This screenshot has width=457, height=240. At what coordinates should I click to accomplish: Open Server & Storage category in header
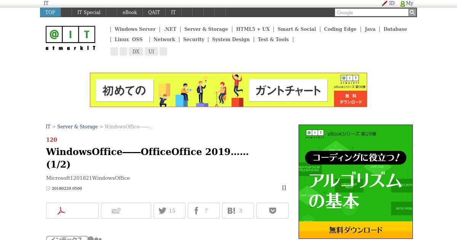(206, 29)
